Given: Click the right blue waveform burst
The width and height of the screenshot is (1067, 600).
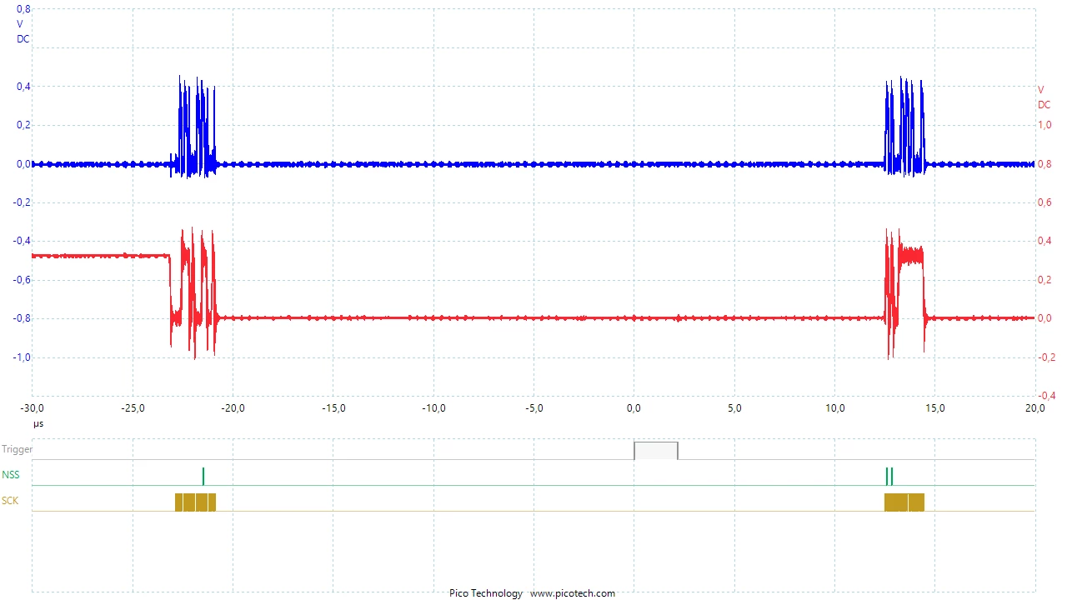Looking at the screenshot, I should (904, 125).
